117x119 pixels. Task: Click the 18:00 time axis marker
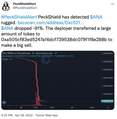point(52,107)
